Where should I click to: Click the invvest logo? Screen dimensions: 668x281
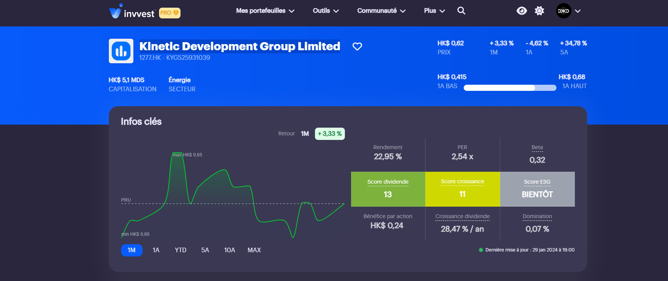[x=132, y=11]
